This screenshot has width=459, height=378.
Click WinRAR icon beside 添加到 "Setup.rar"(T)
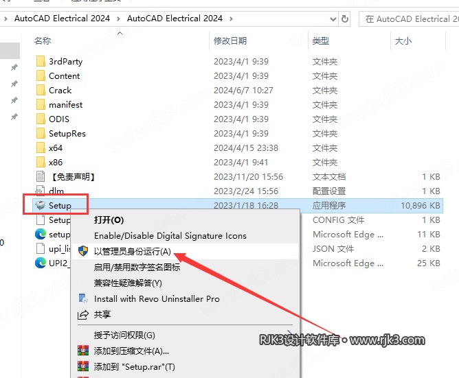[83, 366]
